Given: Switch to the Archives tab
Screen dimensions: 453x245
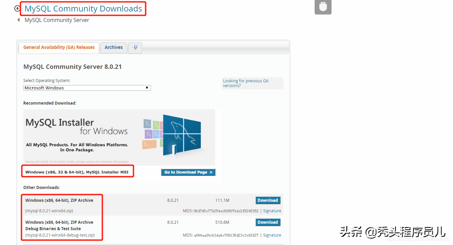Looking at the screenshot, I should click(x=113, y=47).
